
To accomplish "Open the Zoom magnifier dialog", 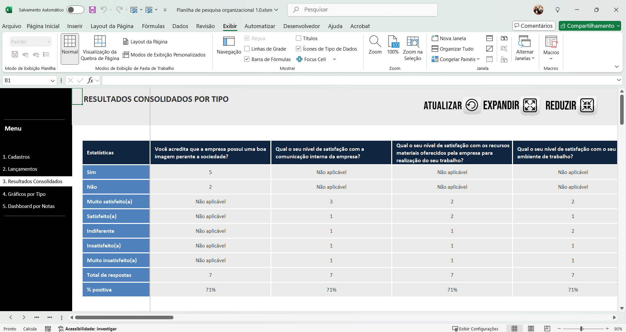I will tap(375, 45).
